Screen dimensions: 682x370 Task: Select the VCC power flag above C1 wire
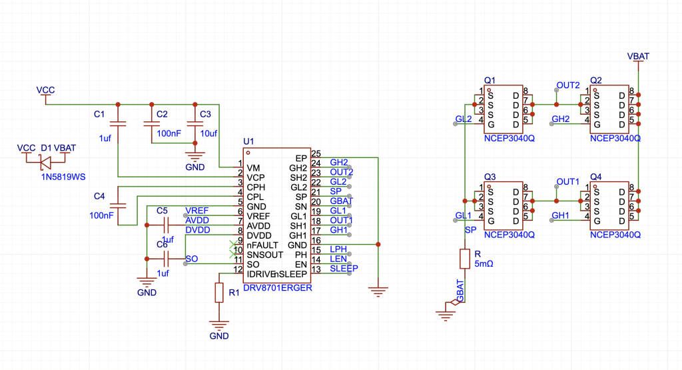45,90
